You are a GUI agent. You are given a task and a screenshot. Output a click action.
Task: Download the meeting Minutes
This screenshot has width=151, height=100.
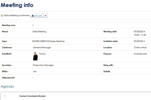click(37, 16)
